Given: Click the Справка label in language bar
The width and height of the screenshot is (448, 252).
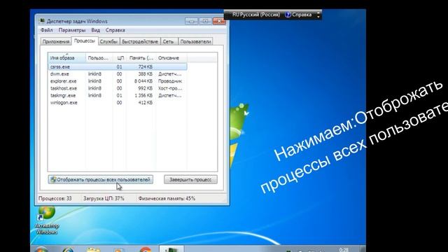Looking at the screenshot, I should click(x=302, y=15).
